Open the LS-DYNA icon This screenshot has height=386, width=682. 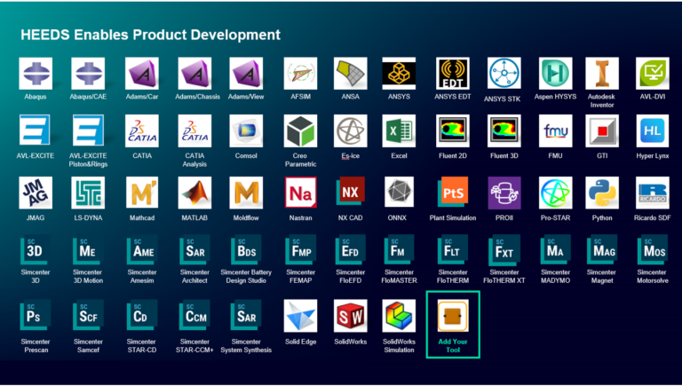click(88, 193)
